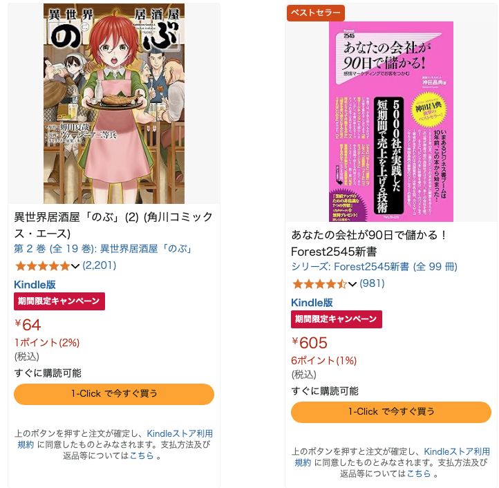The image size is (499, 488).
Task: Open the 981 reviews count link
Action: [x=372, y=283]
